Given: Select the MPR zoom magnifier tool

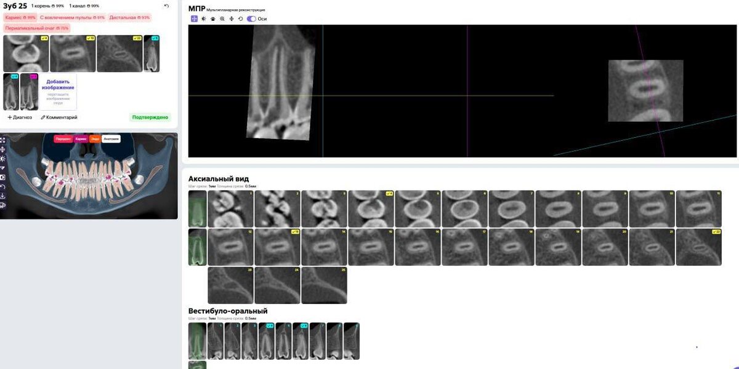Looking at the screenshot, I should click(x=222, y=19).
